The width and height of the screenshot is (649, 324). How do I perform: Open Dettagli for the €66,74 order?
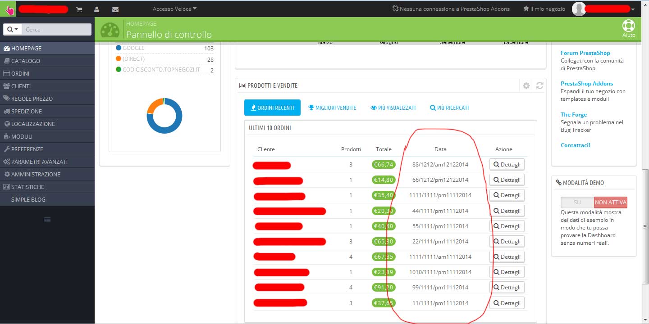pyautogui.click(x=507, y=164)
